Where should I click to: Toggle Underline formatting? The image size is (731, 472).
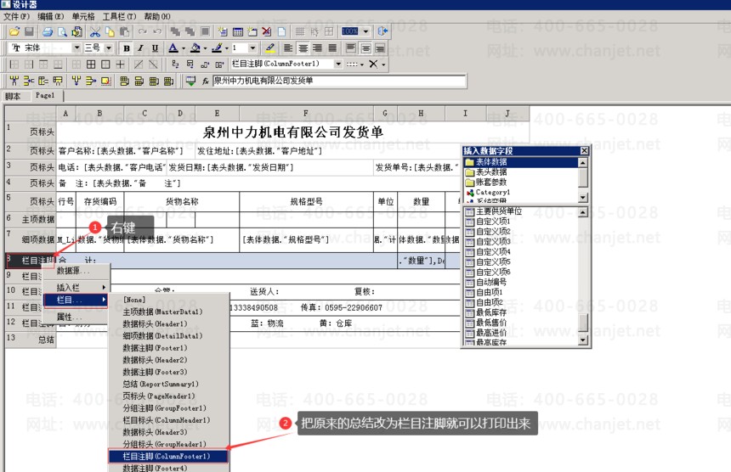[x=153, y=48]
